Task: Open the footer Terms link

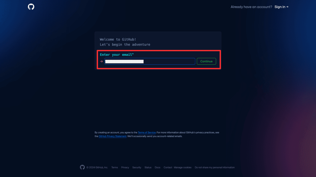Action: 115,168
